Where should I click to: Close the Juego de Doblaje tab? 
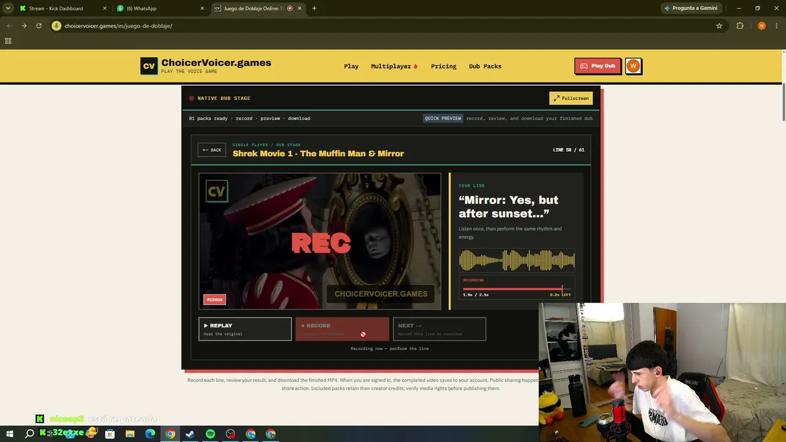(x=300, y=8)
